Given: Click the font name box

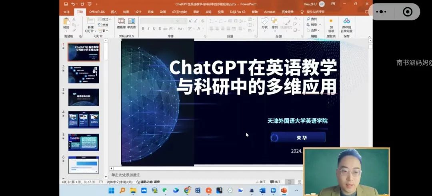Looking at the screenshot, I should [x=157, y=21].
